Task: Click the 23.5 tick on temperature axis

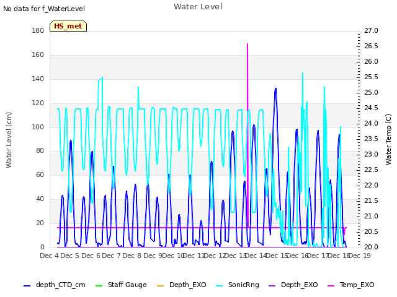Action: 371,139
